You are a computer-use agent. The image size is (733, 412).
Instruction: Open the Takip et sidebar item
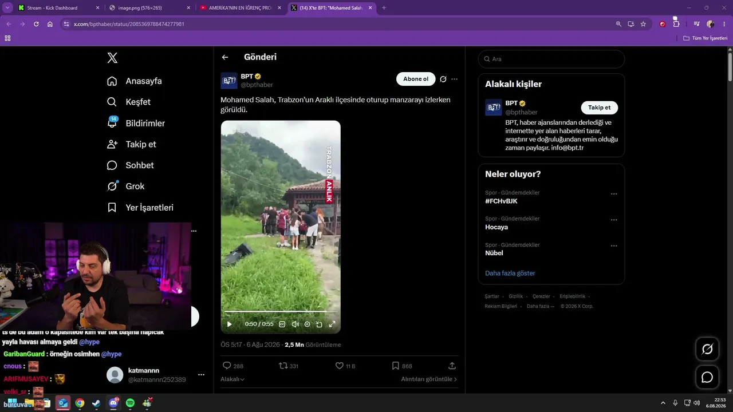click(132, 144)
